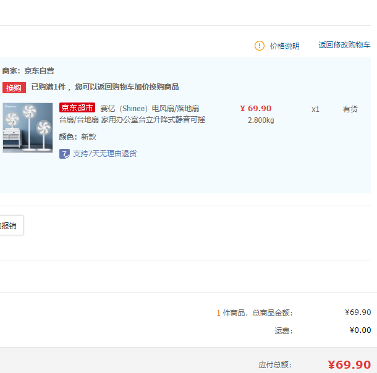Open 支持7天无理由退货 return policy link
Image resolution: width=377 pixels, height=373 pixels.
click(x=105, y=154)
